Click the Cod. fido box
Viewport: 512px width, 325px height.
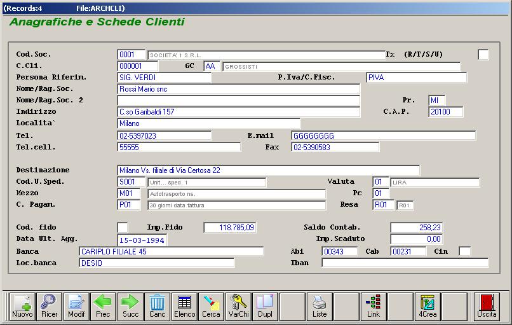123,228
